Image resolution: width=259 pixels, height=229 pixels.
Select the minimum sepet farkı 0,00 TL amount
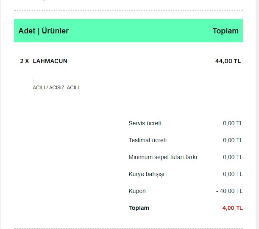click(233, 157)
